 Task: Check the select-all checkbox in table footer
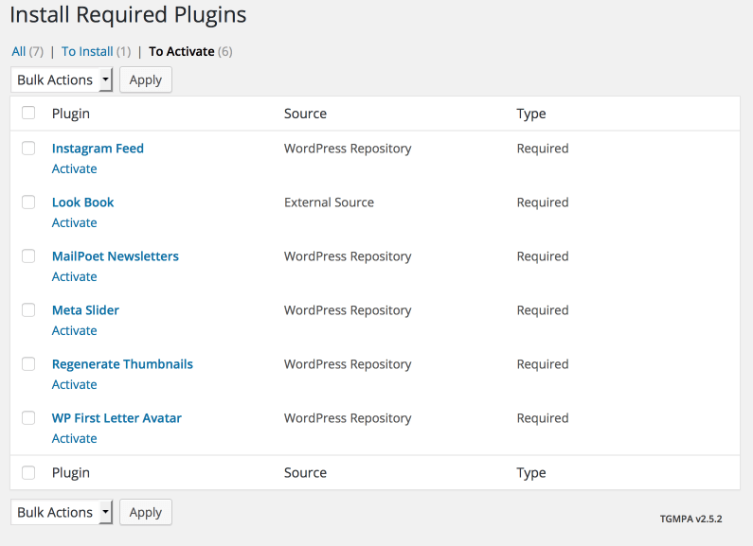pos(28,472)
